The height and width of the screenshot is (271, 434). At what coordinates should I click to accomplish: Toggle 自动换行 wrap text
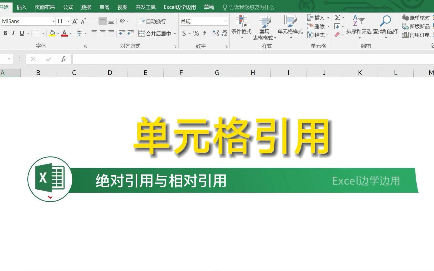tap(153, 21)
